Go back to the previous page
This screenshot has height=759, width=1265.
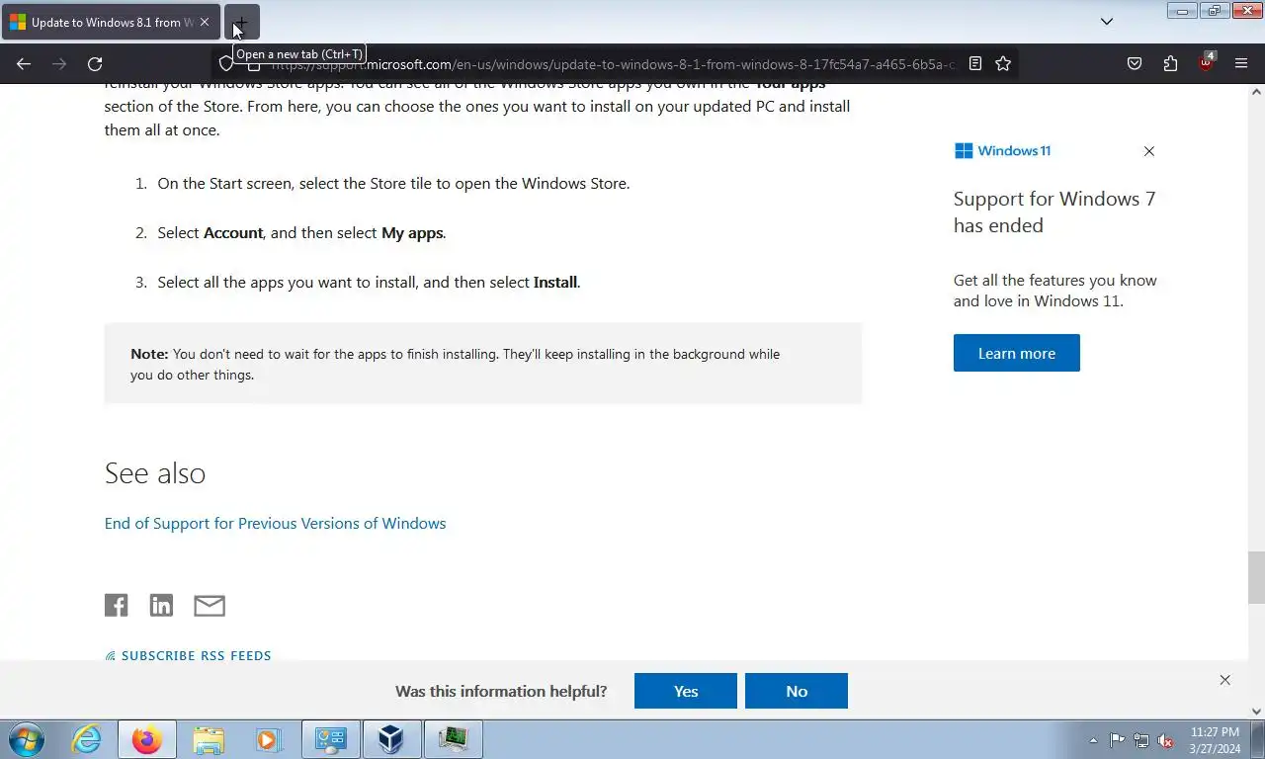click(24, 63)
